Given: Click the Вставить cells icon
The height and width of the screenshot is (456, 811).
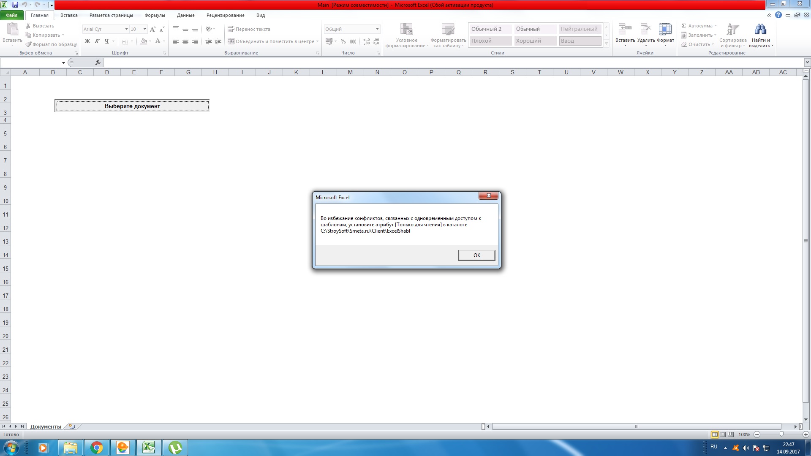Looking at the screenshot, I should coord(625,29).
